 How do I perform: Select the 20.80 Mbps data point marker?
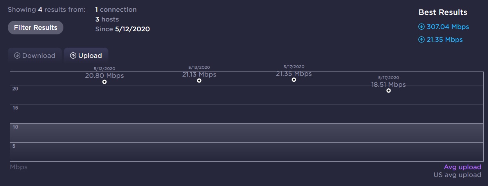coord(104,82)
